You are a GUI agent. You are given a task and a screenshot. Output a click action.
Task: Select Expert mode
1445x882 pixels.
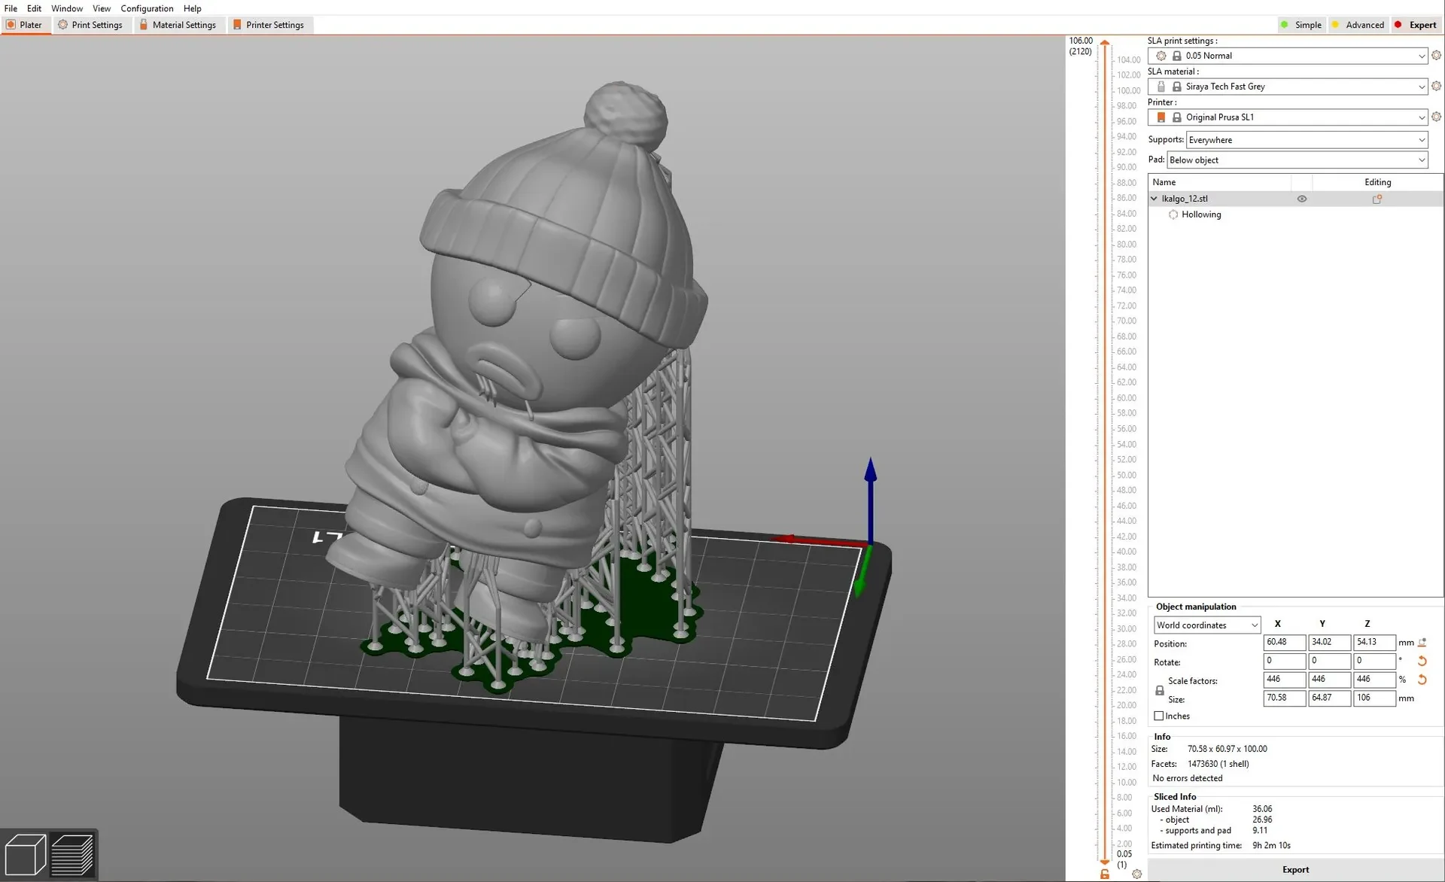click(1415, 25)
